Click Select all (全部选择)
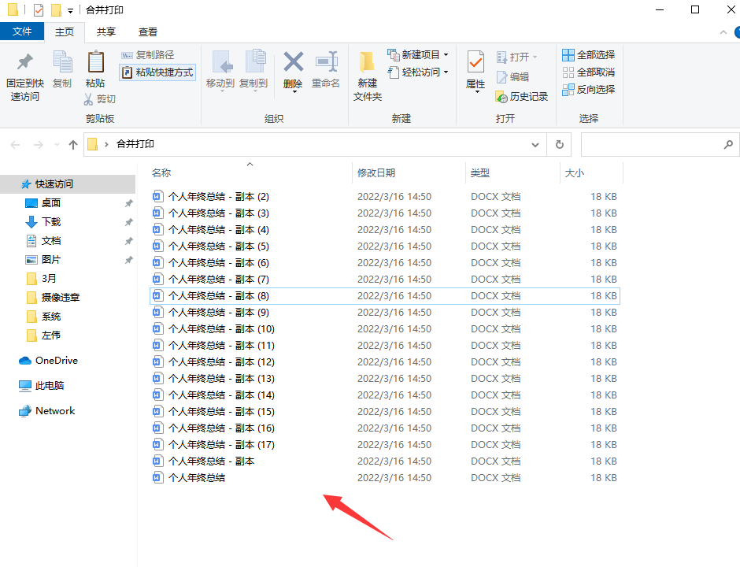 (x=589, y=55)
